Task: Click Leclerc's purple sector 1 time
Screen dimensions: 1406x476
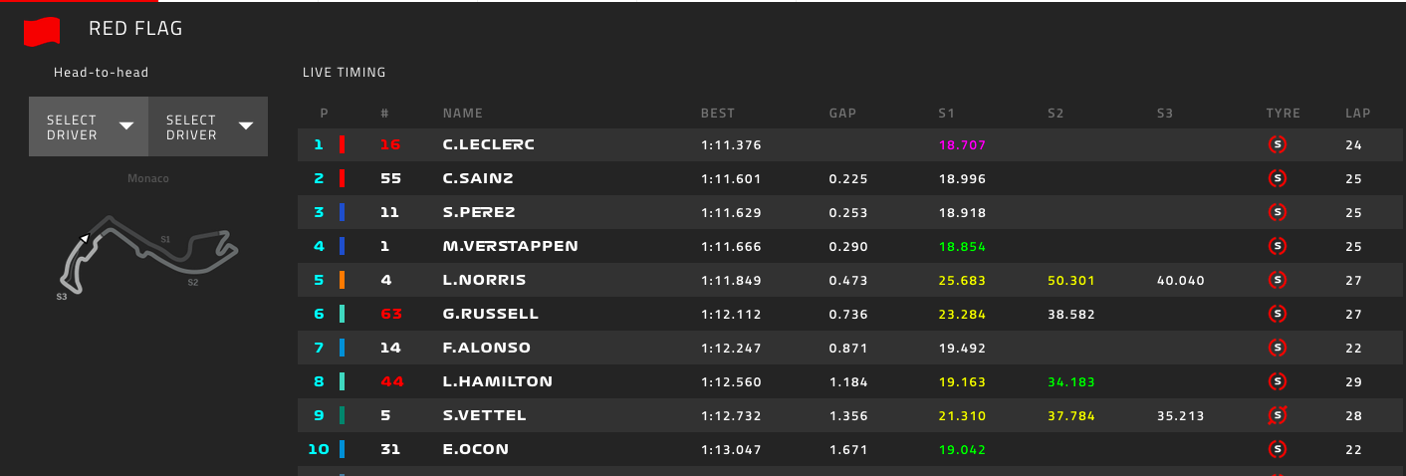Action: tap(962, 144)
